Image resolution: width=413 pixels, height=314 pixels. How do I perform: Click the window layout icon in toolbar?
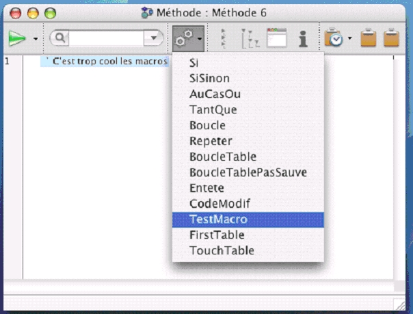point(276,39)
